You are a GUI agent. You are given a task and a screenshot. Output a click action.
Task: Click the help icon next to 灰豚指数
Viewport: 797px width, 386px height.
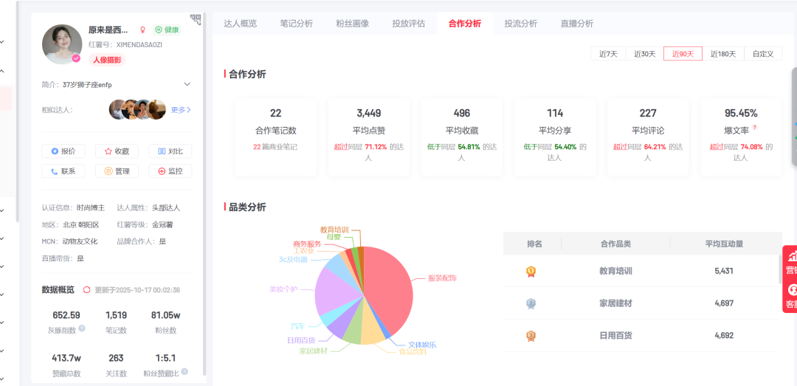(82, 328)
